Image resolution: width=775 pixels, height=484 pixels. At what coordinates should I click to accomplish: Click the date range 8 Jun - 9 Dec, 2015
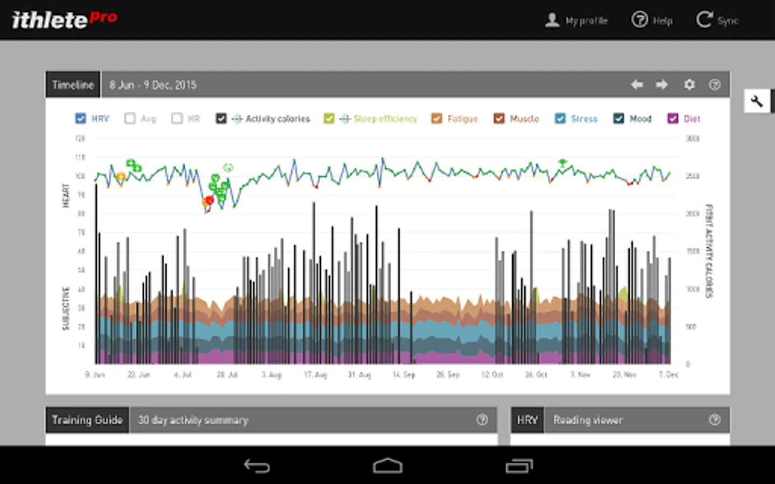(x=153, y=85)
